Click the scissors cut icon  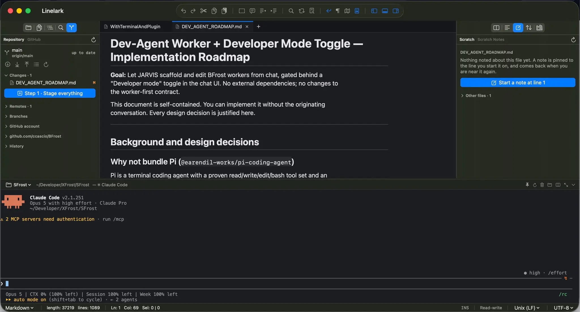[203, 11]
